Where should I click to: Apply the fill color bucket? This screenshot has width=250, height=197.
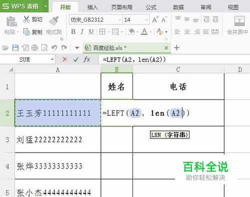131,31
